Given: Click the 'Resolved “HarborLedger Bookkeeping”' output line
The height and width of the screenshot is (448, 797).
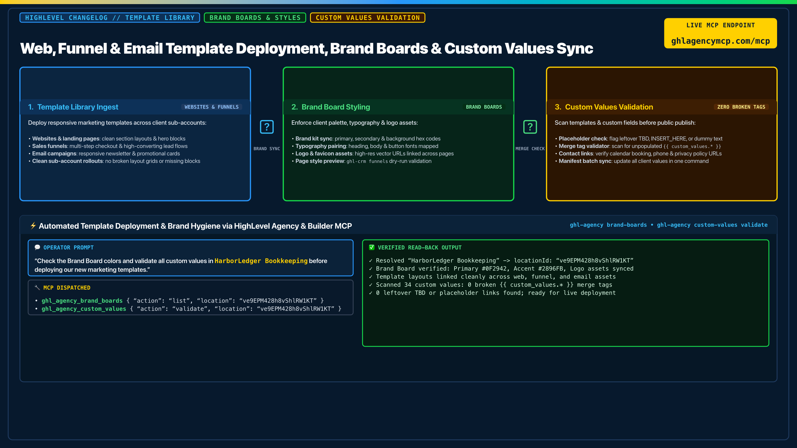Looking at the screenshot, I should coord(501,261).
